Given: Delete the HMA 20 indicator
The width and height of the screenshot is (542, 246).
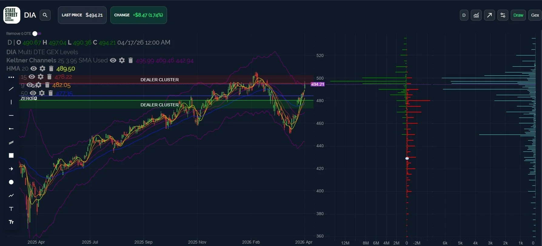Looking at the screenshot, I should [51, 68].
